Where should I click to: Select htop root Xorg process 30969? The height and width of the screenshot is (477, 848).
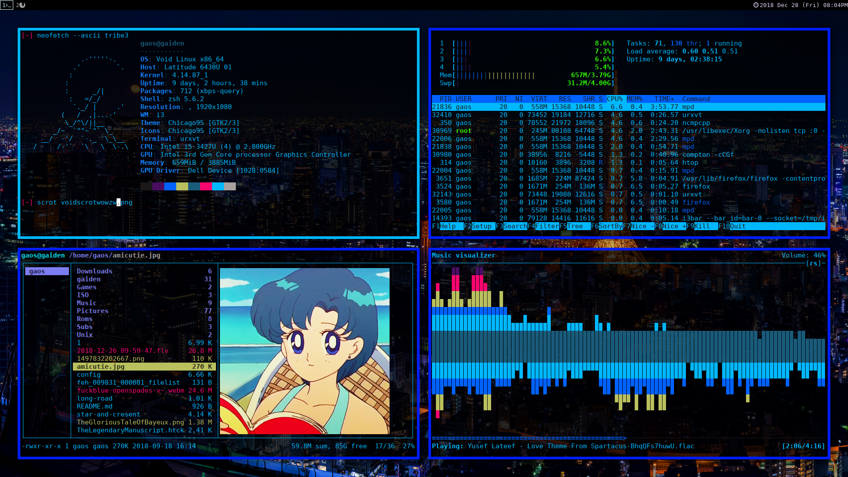tap(628, 131)
